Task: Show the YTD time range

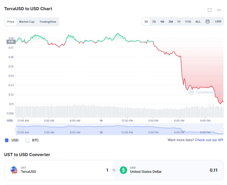Action: 188,22
